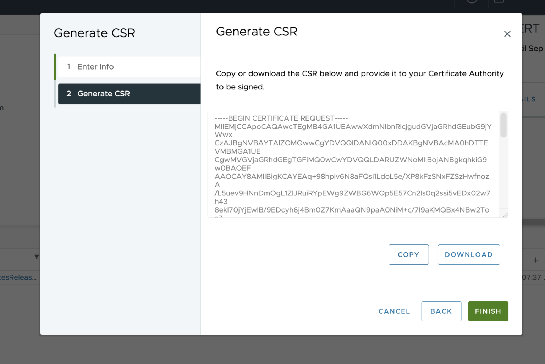Cancel the CSR wizard
Screen dimensions: 545x364
pyautogui.click(x=394, y=311)
